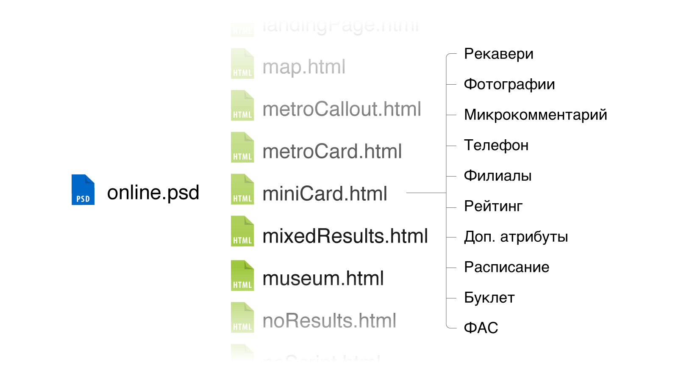This screenshot has width=678, height=381.
Task: Select the mixedResults.html file icon
Action: point(242,231)
